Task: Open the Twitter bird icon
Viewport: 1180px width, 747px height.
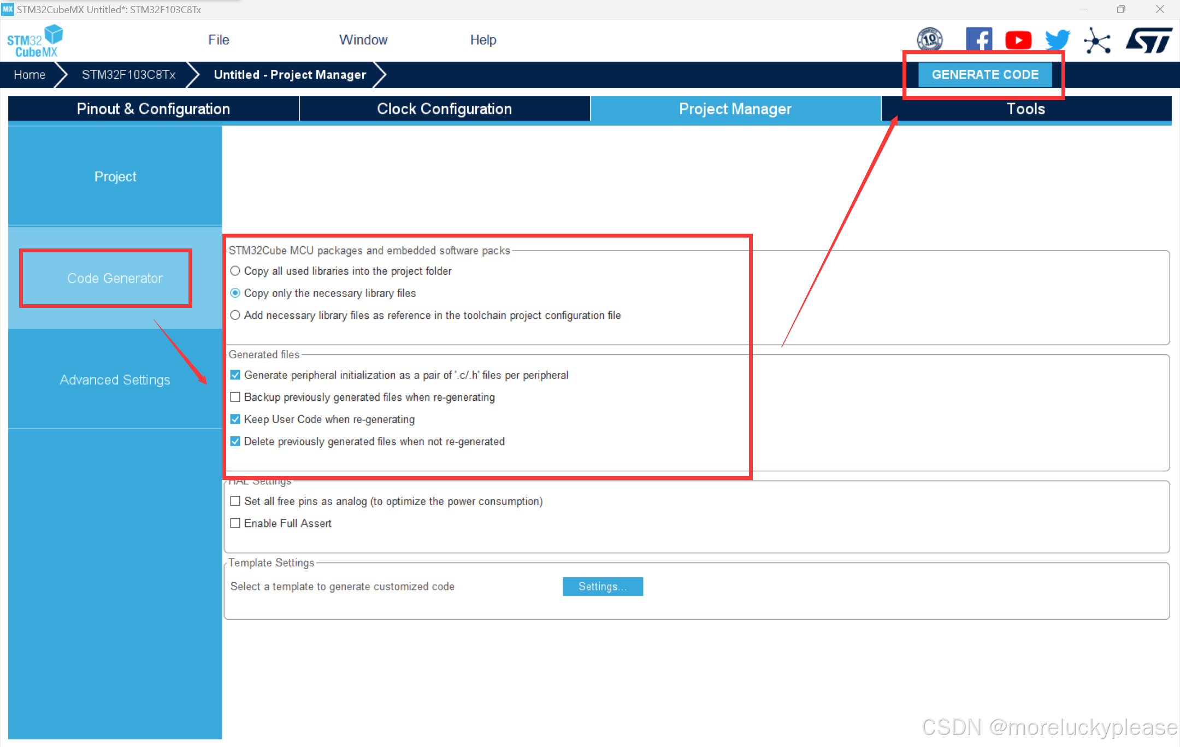Action: point(1057,40)
